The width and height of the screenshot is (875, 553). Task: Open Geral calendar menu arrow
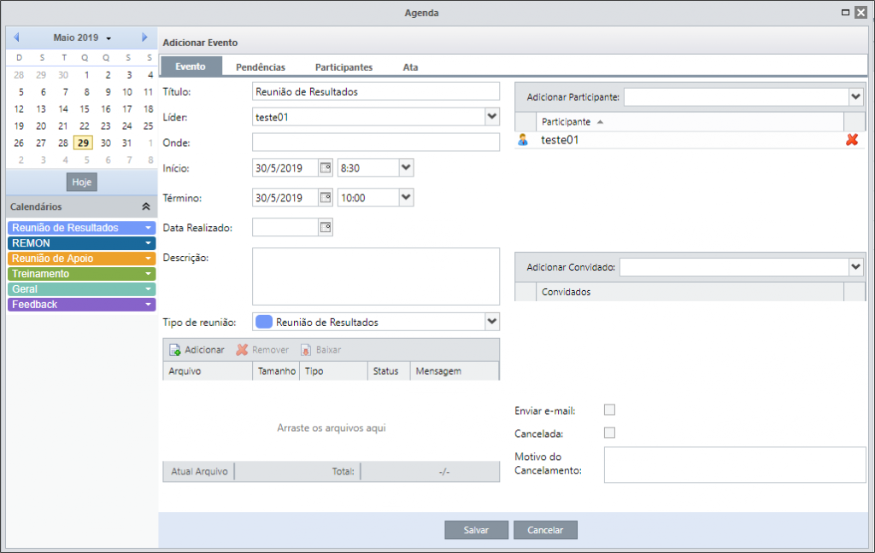click(x=149, y=289)
